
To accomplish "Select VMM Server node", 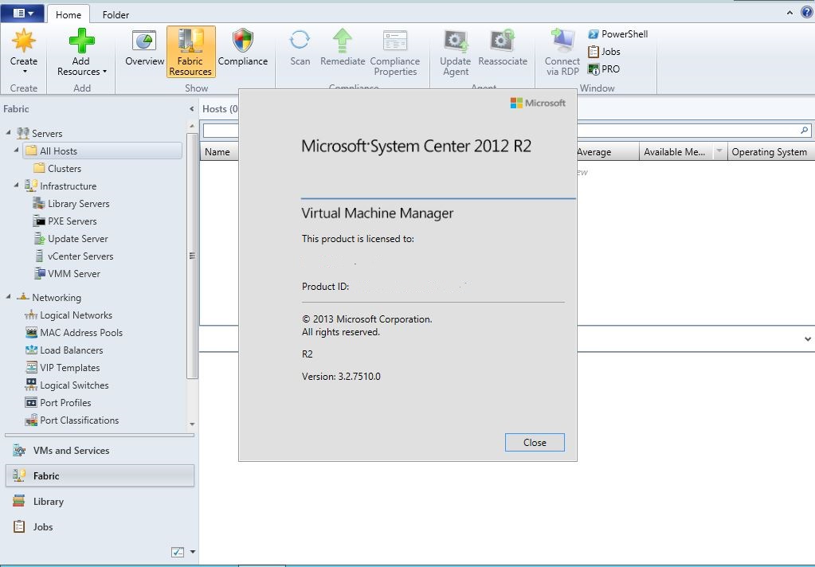I will tap(67, 273).
